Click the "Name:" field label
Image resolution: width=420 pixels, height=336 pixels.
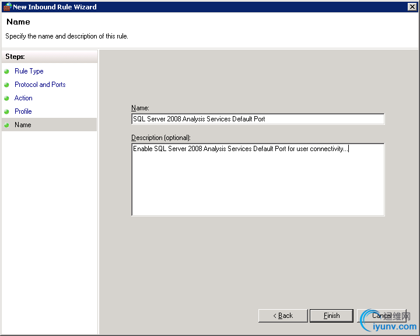click(140, 108)
